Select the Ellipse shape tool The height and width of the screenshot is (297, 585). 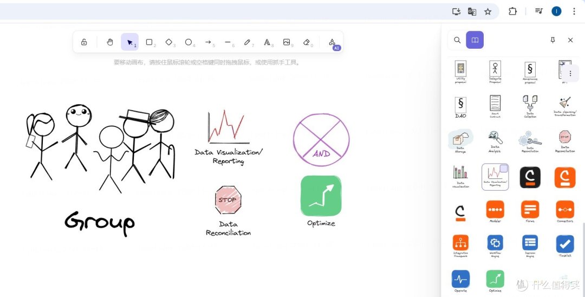[189, 42]
